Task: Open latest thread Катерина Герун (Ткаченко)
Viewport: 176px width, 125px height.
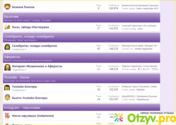Action: click(x=140, y=86)
